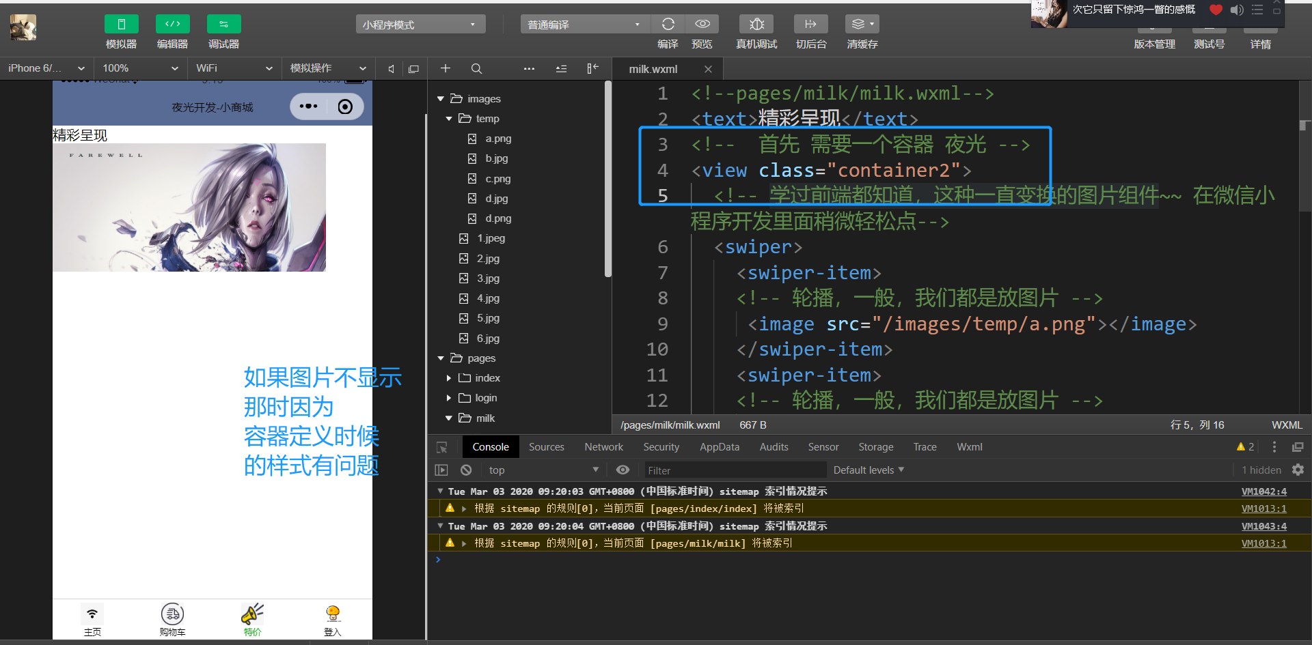Toggle the simulator panel button
Image resolution: width=1312 pixels, height=645 pixels.
[122, 24]
